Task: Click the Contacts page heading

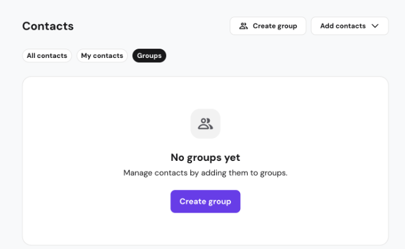Action: pyautogui.click(x=48, y=26)
